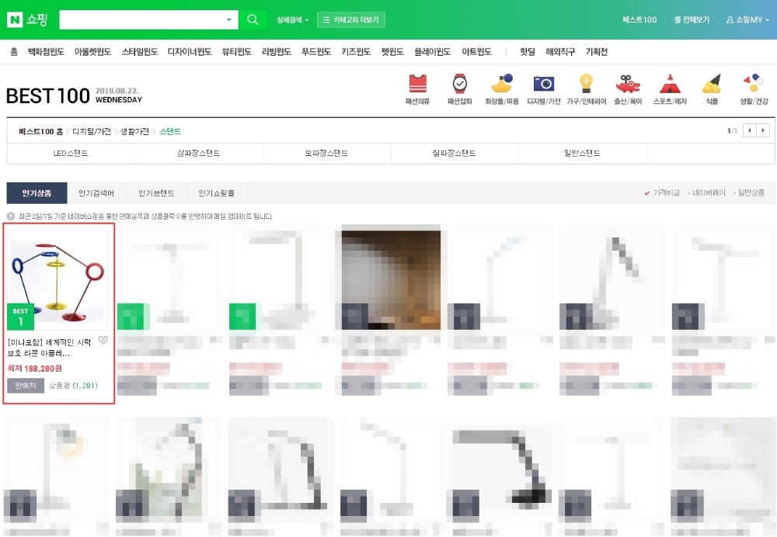Open the 스포츠/레저 tent icon

(669, 84)
